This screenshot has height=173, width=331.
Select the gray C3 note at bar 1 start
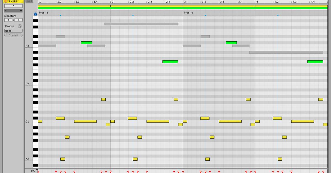click(47, 46)
